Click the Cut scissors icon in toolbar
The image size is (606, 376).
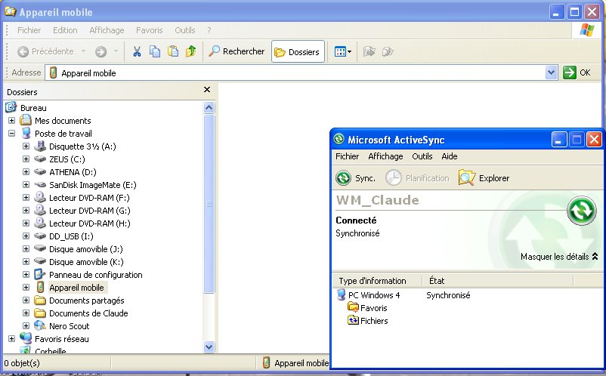[x=137, y=51]
